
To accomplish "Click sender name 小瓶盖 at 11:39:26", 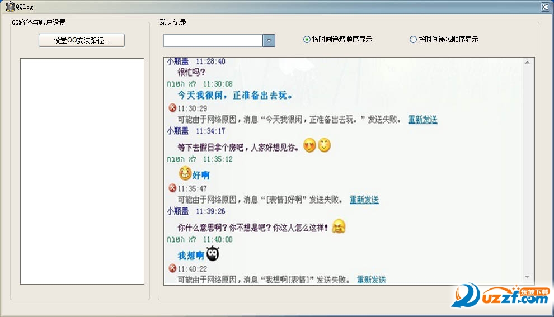I will 178,211.
